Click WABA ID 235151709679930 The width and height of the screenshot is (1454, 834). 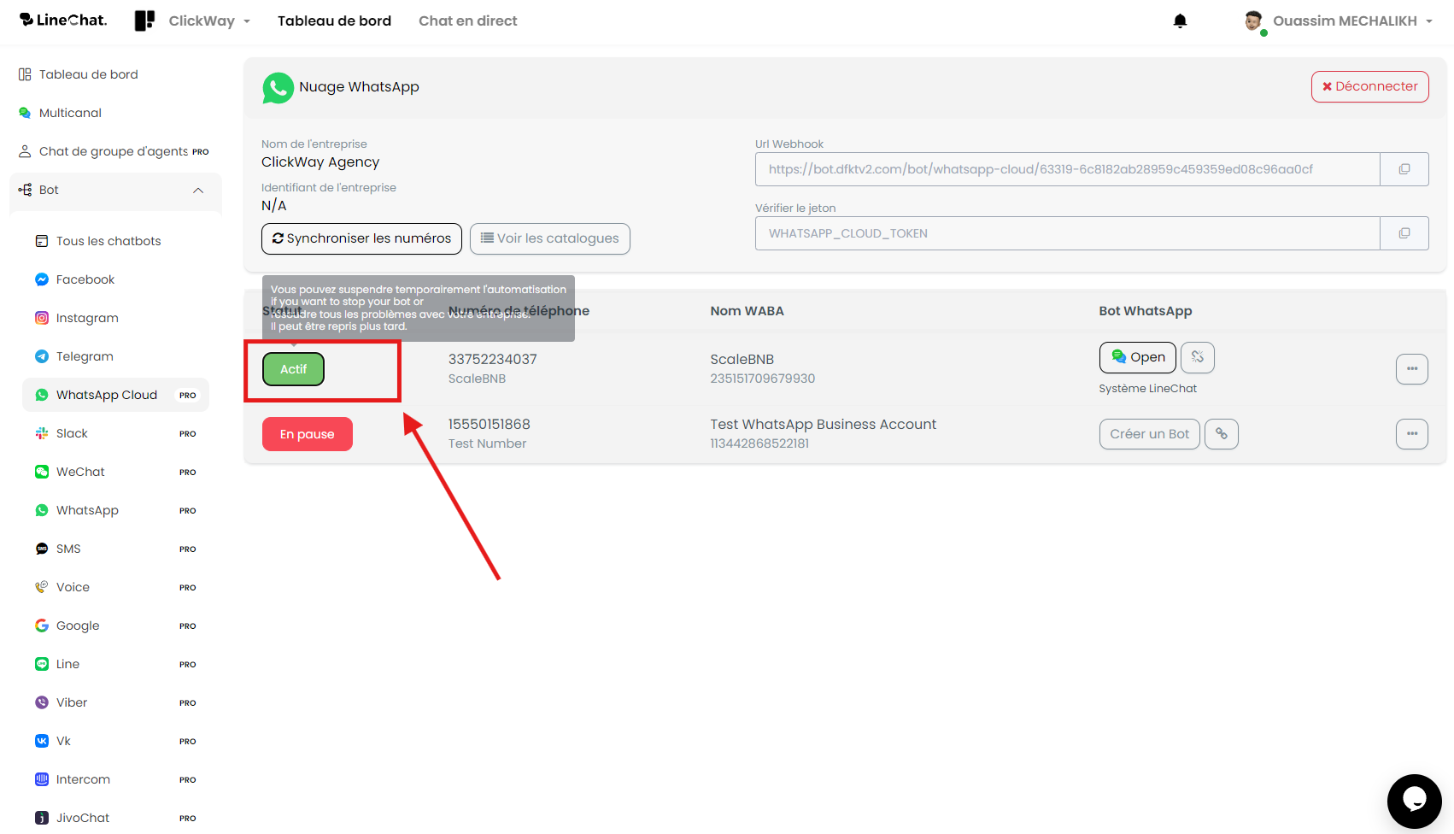click(762, 379)
